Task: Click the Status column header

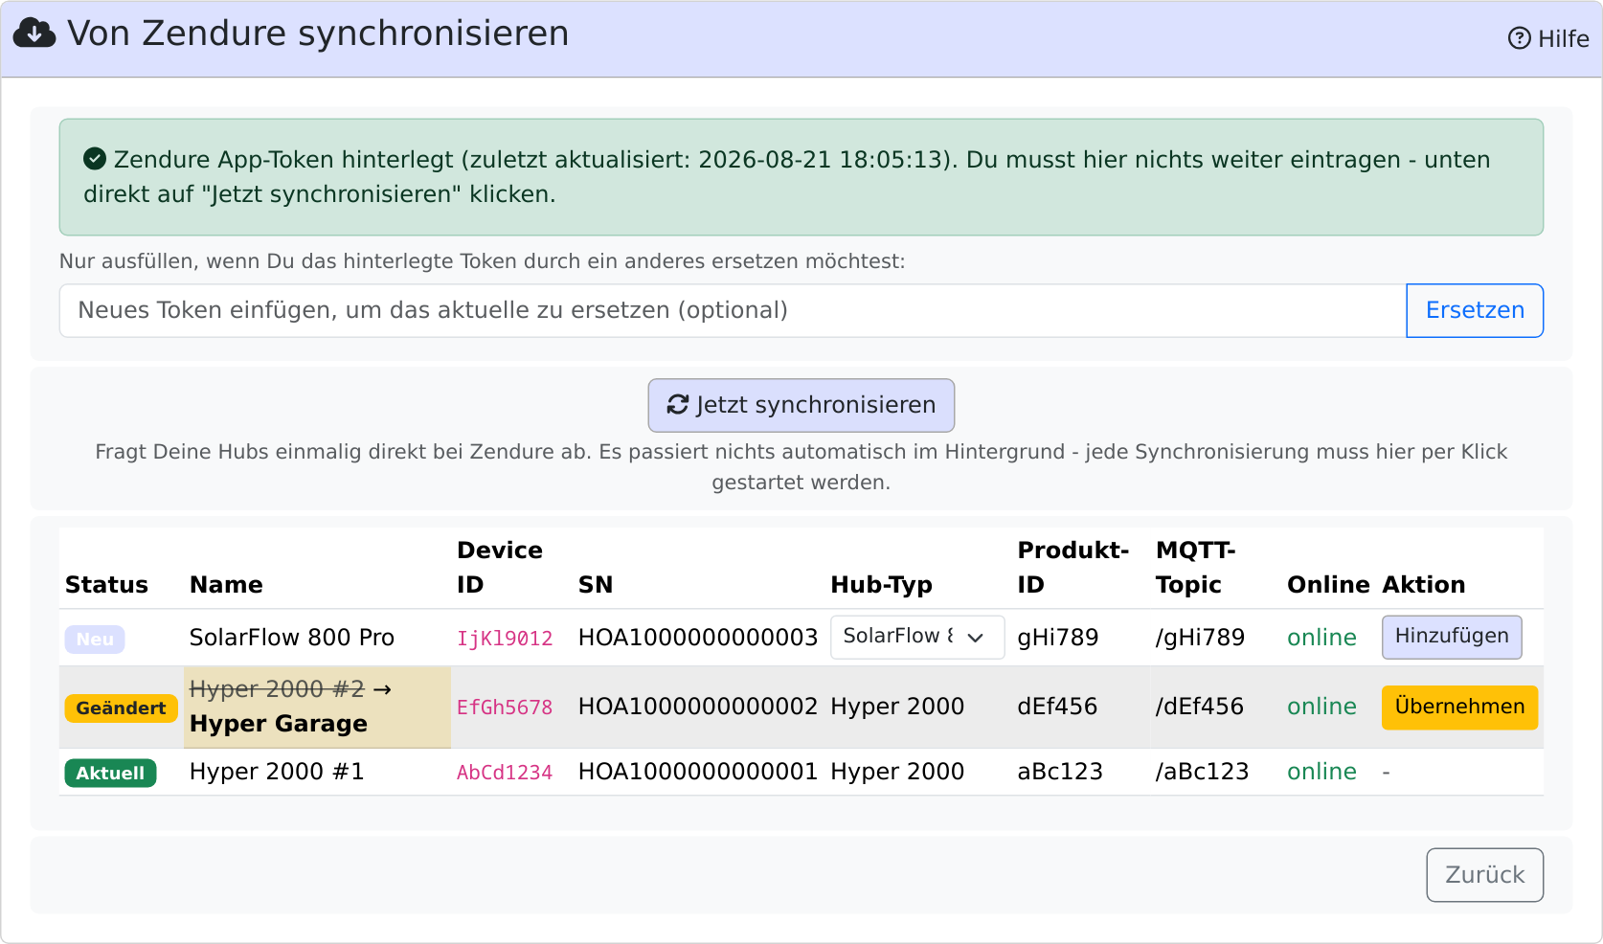Action: [106, 585]
